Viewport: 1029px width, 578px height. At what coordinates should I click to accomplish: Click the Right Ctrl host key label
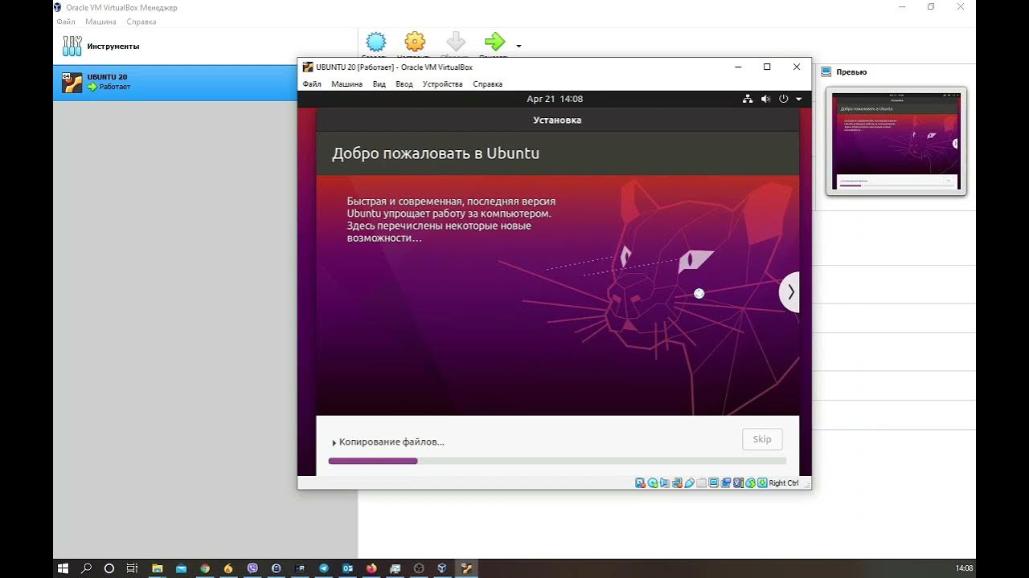click(784, 483)
